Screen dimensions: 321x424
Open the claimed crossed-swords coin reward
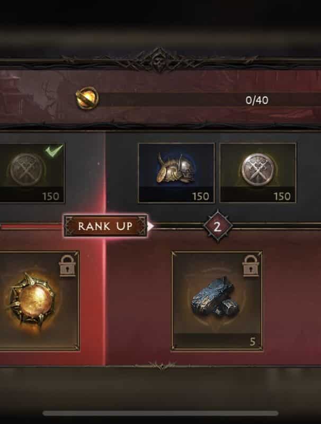(32, 173)
